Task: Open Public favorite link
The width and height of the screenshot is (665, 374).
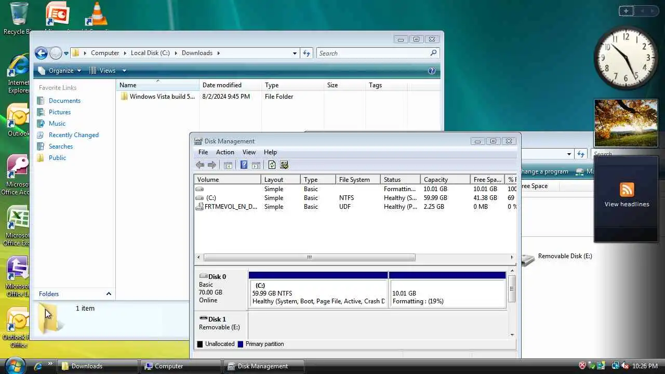Action: [x=57, y=158]
